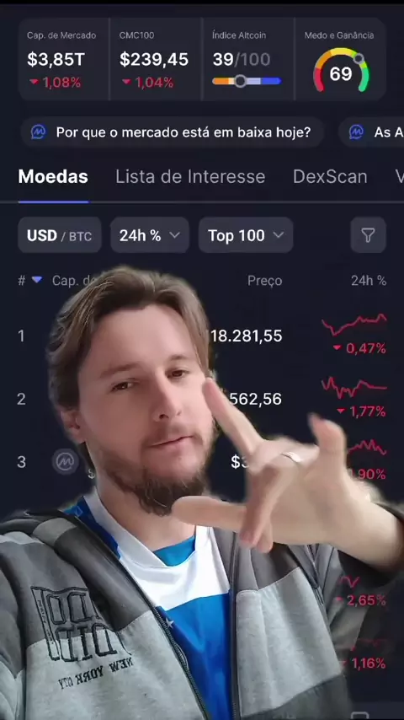Image resolution: width=404 pixels, height=720 pixels.
Task: Open the Cap. de Mercado $3,85T card
Action: pos(64,59)
